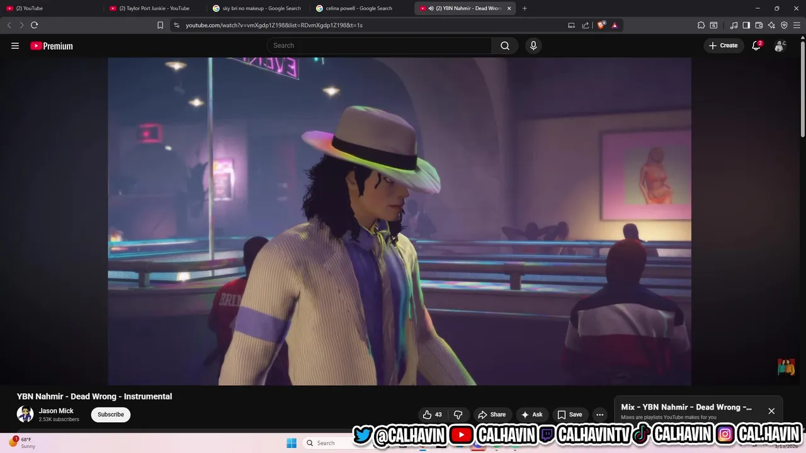
Task: Open the weather widget showing 68°F Sunny
Action: pyautogui.click(x=23, y=443)
